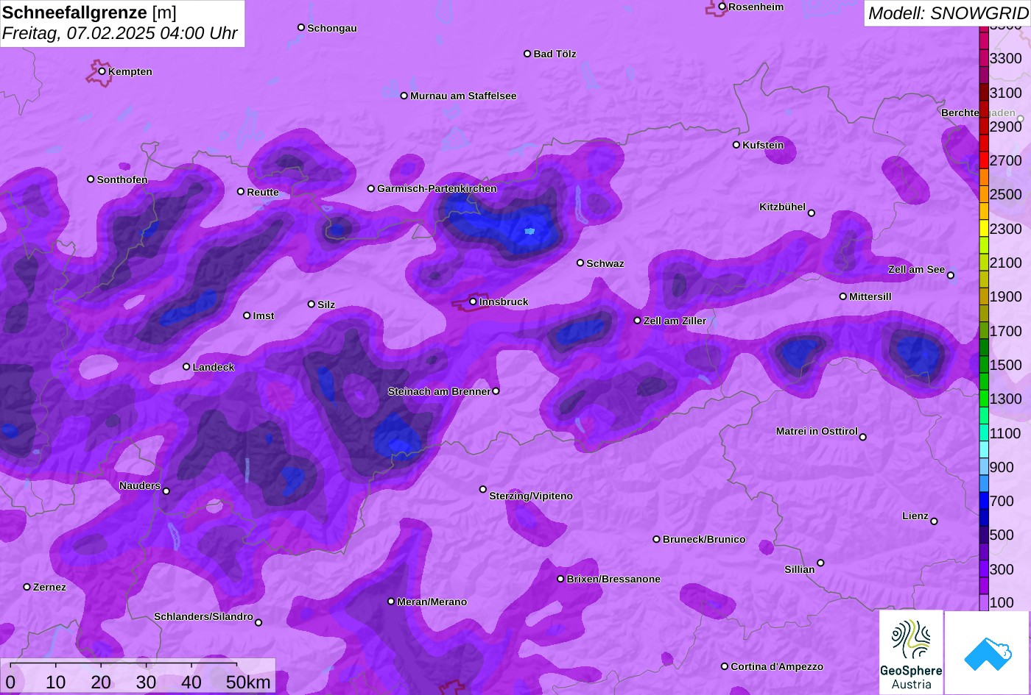
Task: Click the Innsbruck city marker
Action: [x=474, y=302]
